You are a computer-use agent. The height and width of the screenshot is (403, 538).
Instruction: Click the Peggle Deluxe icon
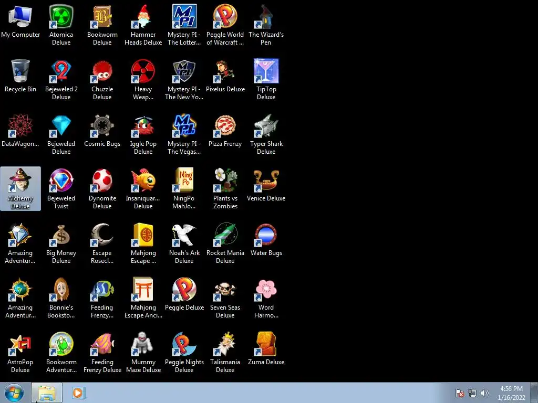[184, 289]
